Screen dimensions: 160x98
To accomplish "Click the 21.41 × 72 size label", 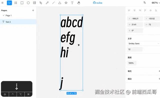I will [x=72, y=93].
